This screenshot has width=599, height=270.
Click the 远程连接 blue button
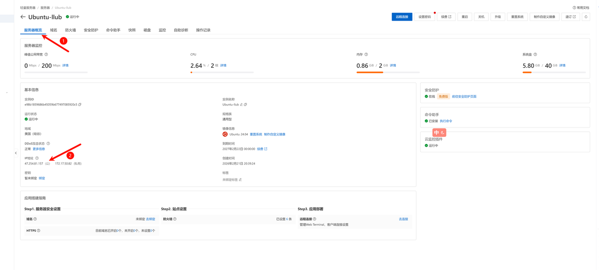coord(402,17)
